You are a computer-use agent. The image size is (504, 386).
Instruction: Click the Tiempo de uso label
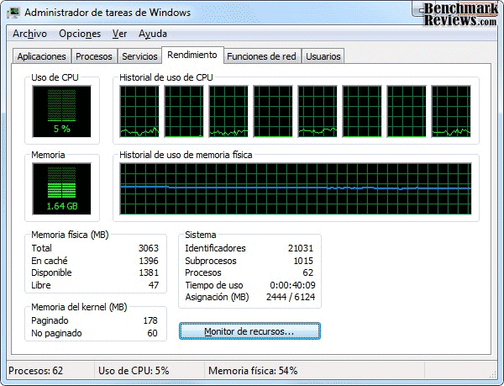coord(213,285)
